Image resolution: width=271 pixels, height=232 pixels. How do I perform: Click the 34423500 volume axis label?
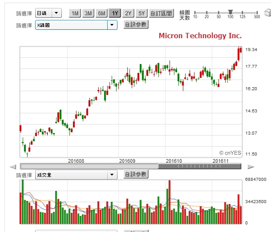[255, 202]
